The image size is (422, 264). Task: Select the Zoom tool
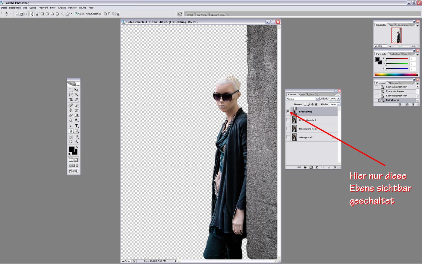click(x=77, y=141)
